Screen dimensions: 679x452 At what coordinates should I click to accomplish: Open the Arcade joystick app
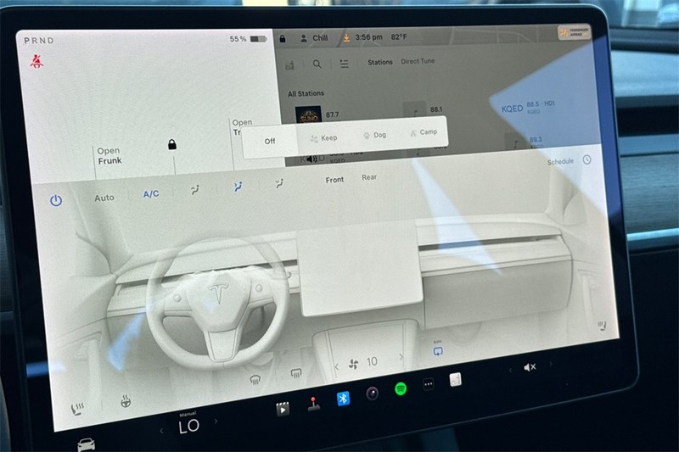313,403
